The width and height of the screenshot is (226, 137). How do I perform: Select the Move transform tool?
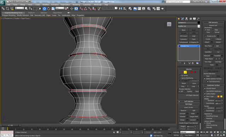(45, 8)
